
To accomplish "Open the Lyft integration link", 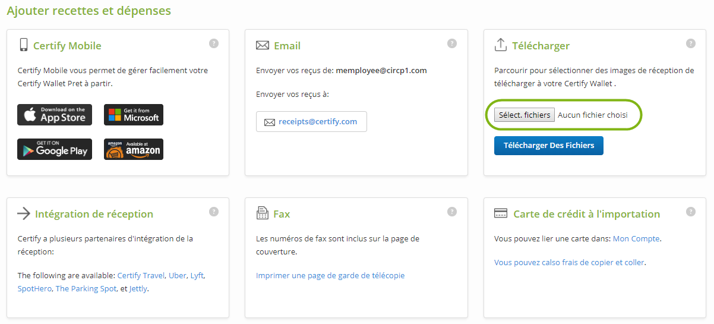I will 197,275.
